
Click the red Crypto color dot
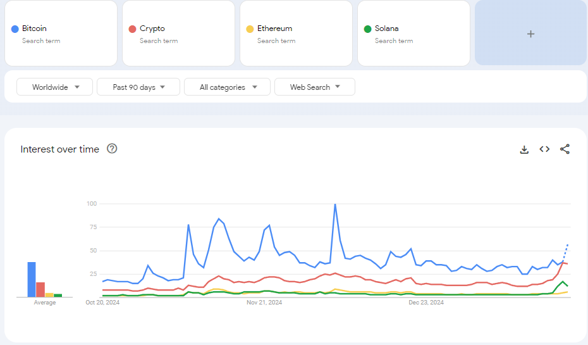pos(132,29)
